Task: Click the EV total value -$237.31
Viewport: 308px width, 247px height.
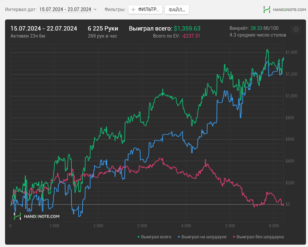Action: (191, 36)
